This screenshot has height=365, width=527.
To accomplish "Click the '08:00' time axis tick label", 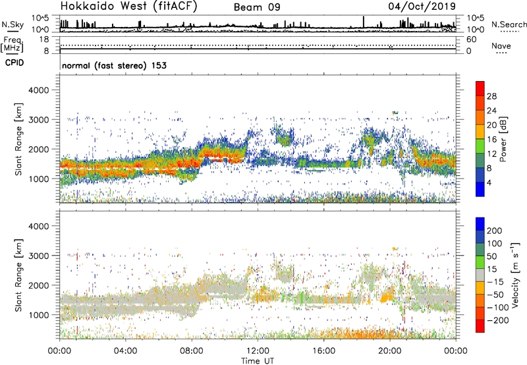I will [192, 351].
